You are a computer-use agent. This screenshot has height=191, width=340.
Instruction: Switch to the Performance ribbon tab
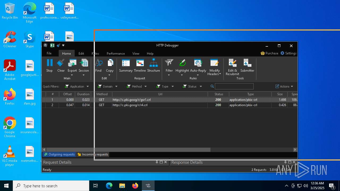(x=116, y=53)
